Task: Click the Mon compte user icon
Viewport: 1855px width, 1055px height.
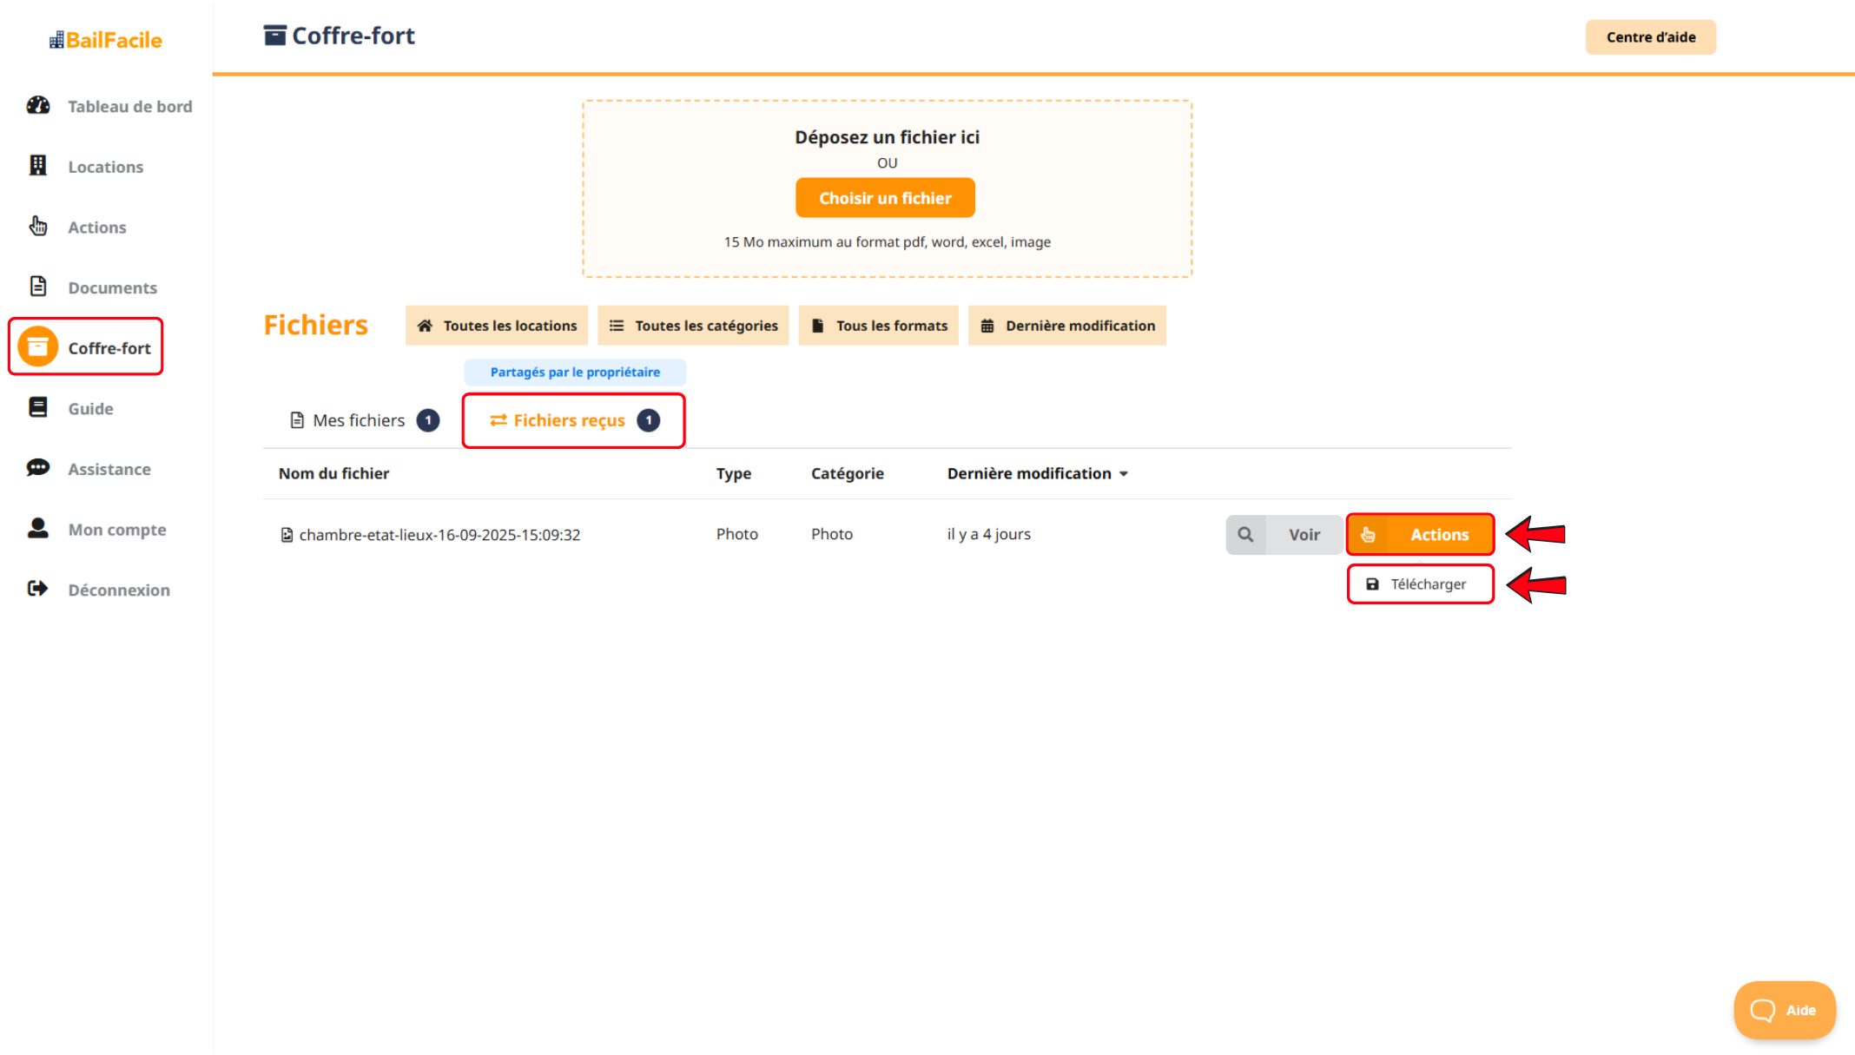Action: pyautogui.click(x=38, y=529)
